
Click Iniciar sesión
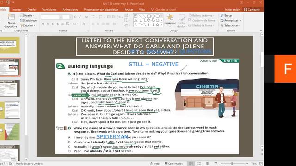(x=232, y=9)
